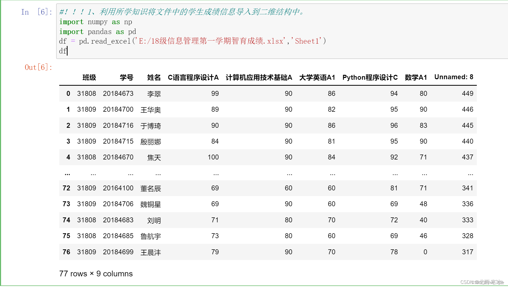Click the 学号 column header
Screen dimensions: 508x287
127,77
